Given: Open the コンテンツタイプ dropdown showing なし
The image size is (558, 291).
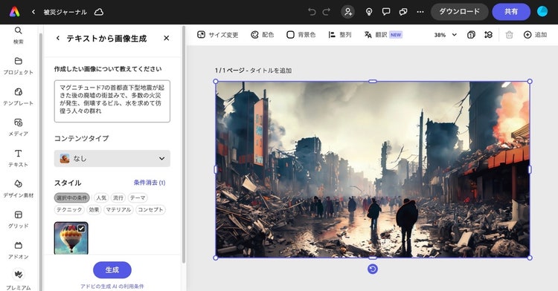Looking at the screenshot, I should (x=112, y=158).
